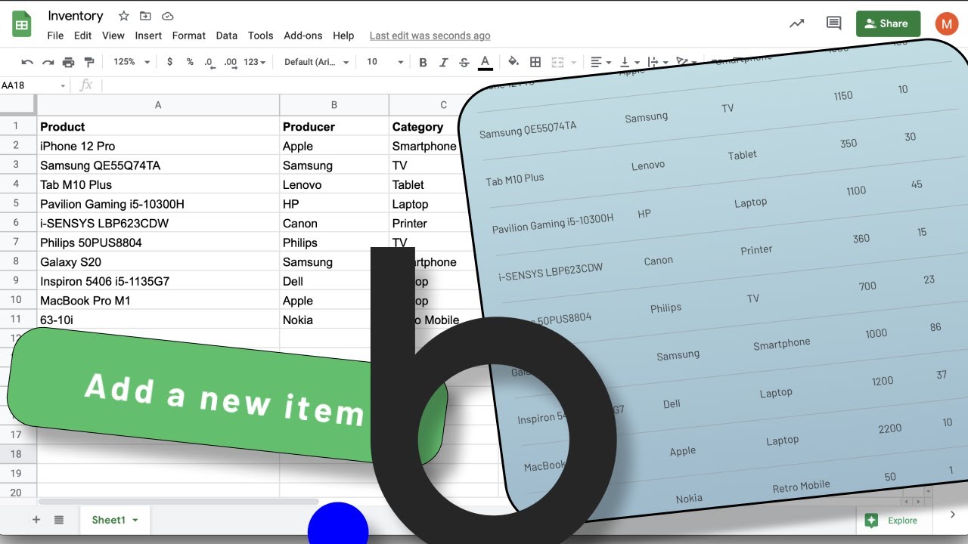Click the user account avatar M

pyautogui.click(x=946, y=23)
